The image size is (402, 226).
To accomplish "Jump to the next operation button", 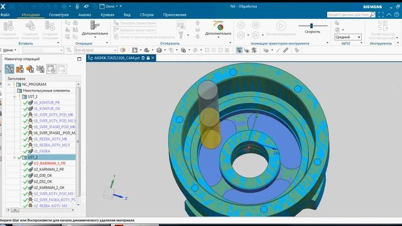I will point(256,35).
